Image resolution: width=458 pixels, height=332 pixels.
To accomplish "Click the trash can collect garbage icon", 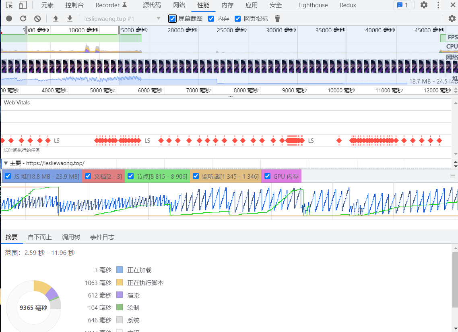I will [277, 18].
